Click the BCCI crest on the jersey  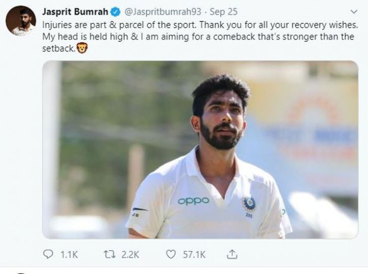coord(249,204)
